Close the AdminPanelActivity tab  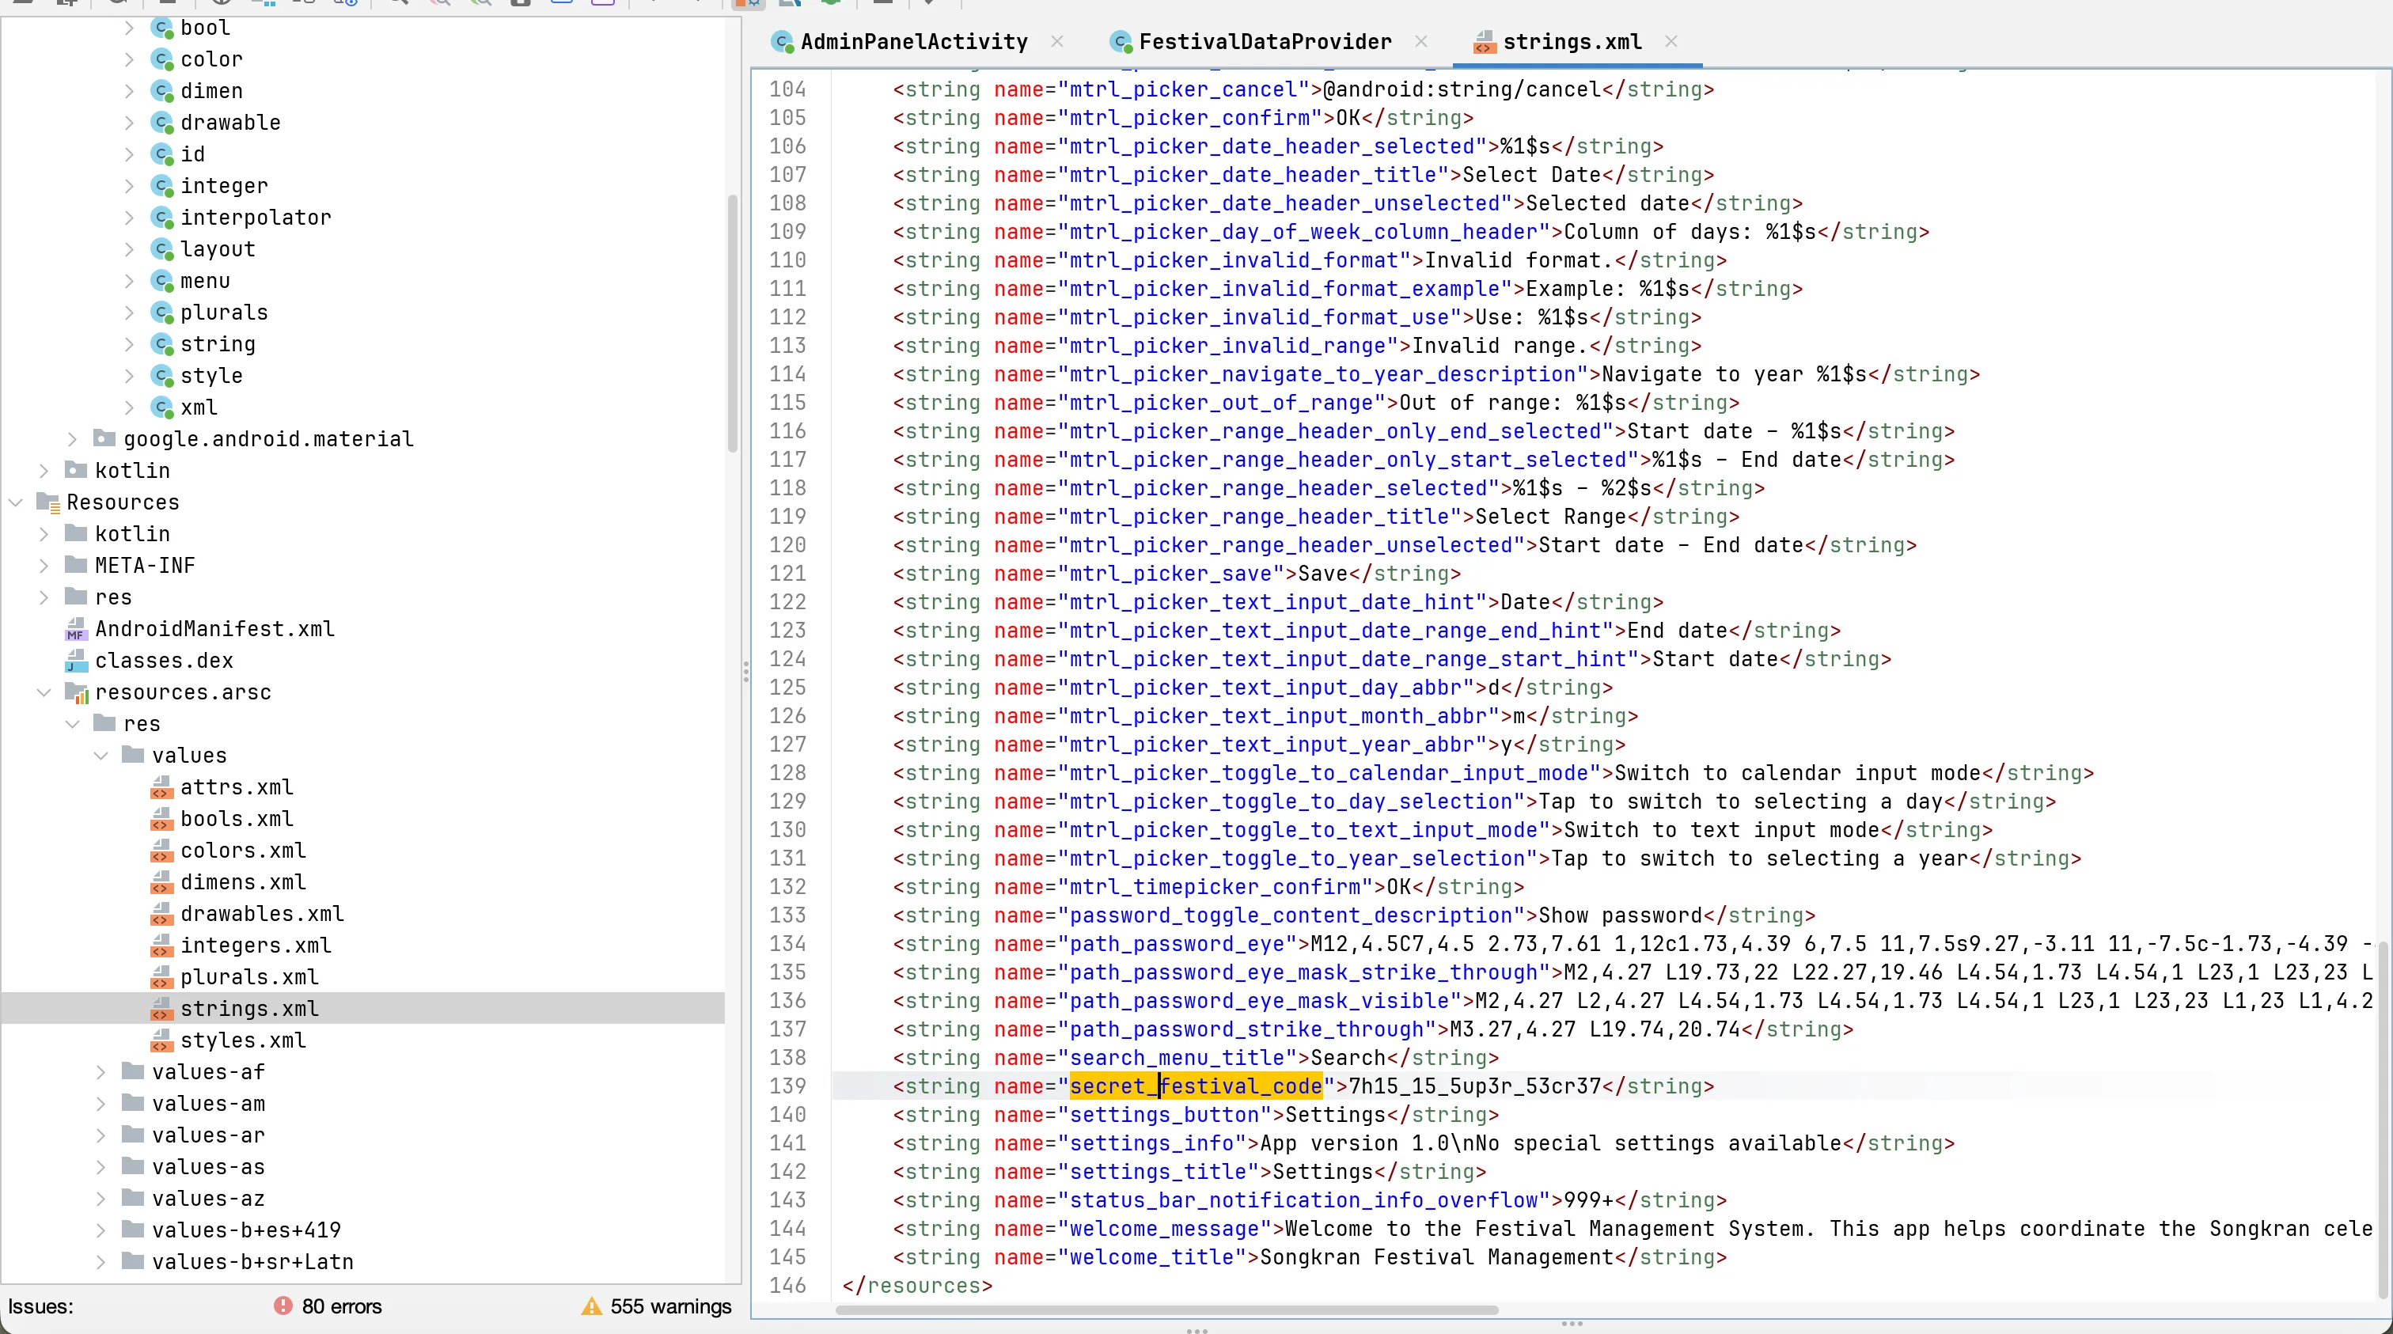point(1057,42)
